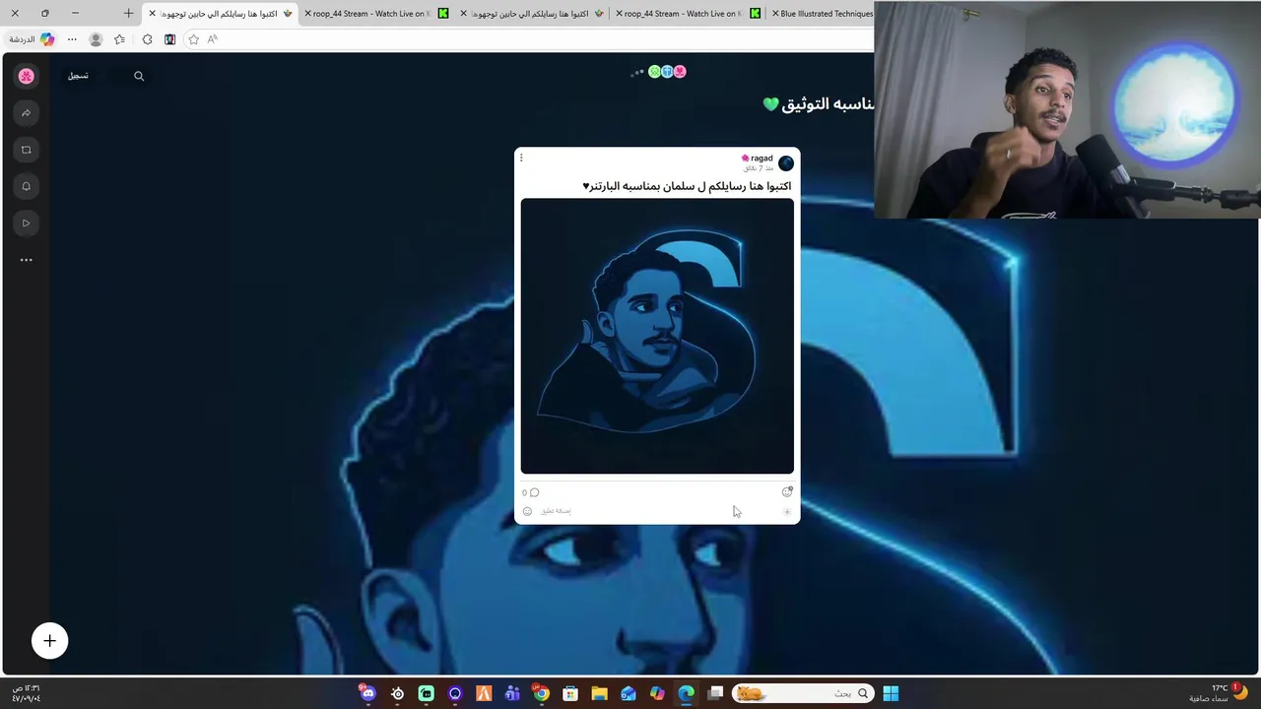The image size is (1261, 709).
Task: Click the clock and date on taskbar
Action: pyautogui.click(x=27, y=693)
